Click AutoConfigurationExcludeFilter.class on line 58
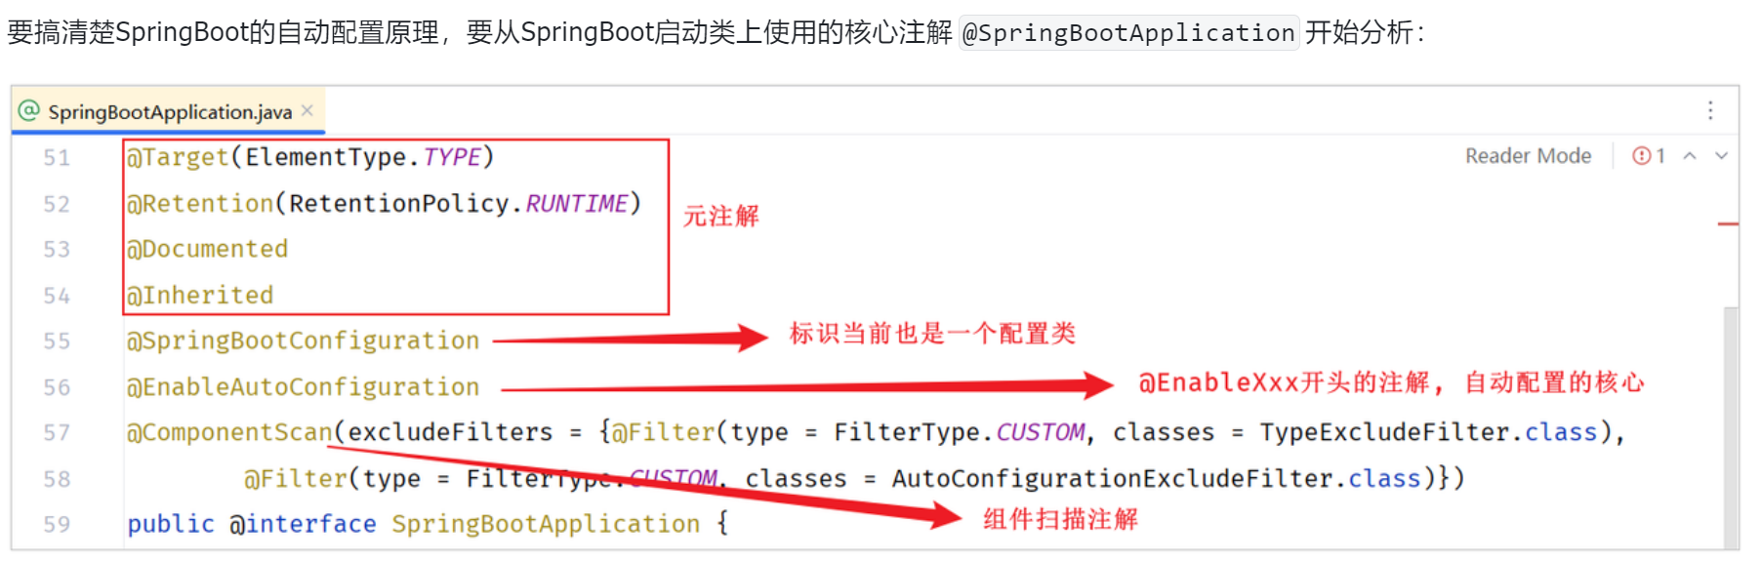 1156,478
